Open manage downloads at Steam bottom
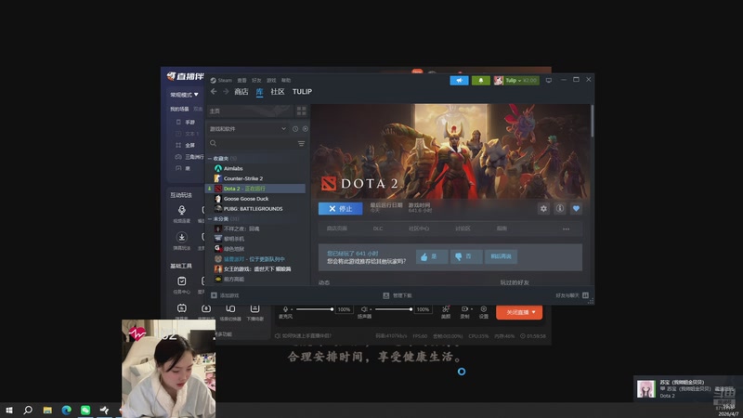The width and height of the screenshot is (743, 418). tap(398, 295)
